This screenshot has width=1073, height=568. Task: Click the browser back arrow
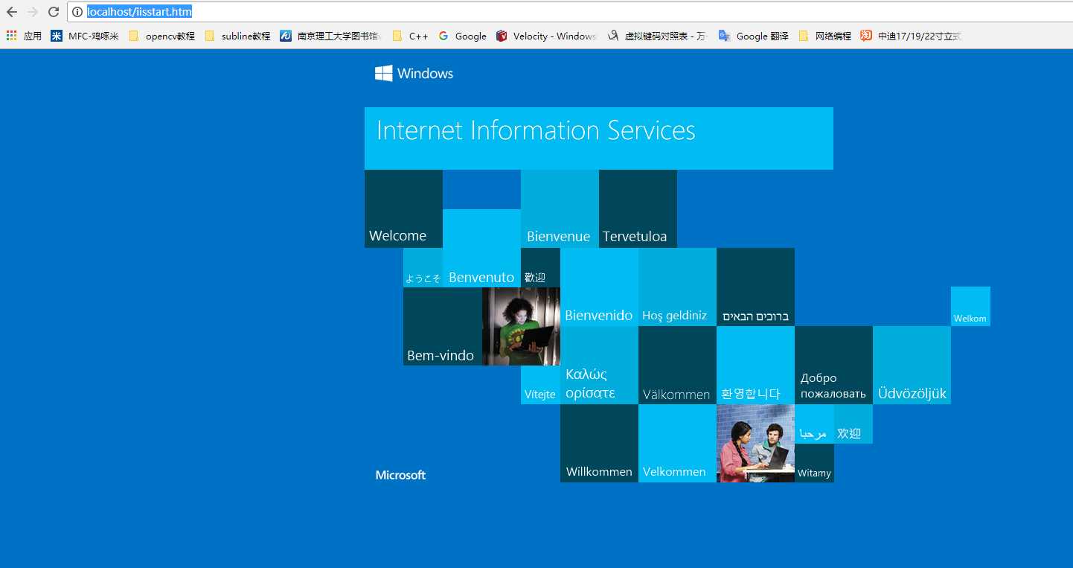pos(12,12)
